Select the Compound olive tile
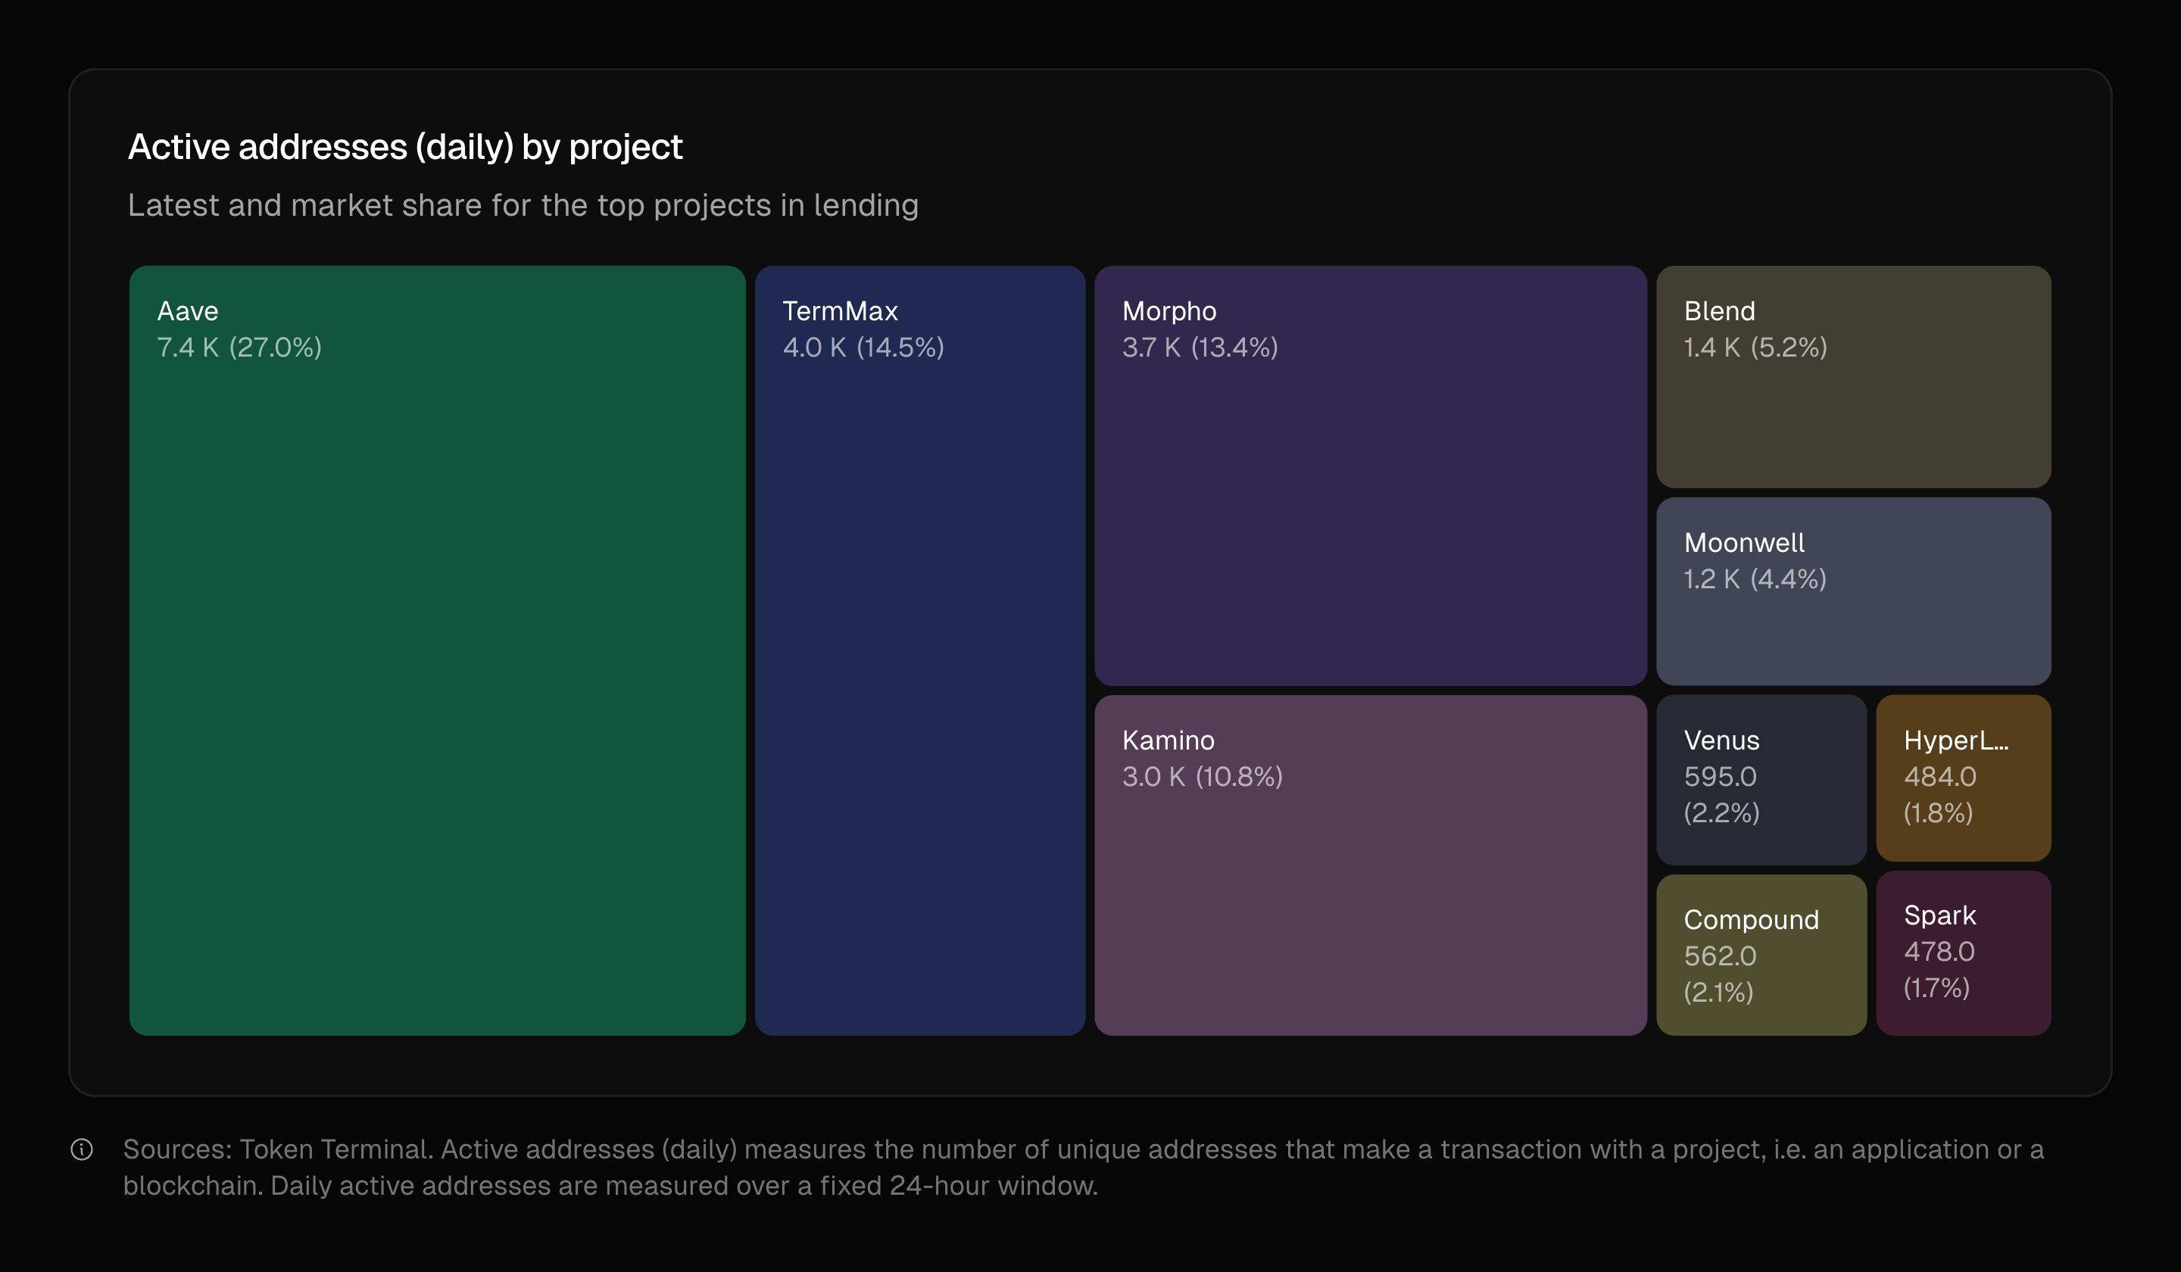The image size is (2181, 1272). click(1761, 956)
